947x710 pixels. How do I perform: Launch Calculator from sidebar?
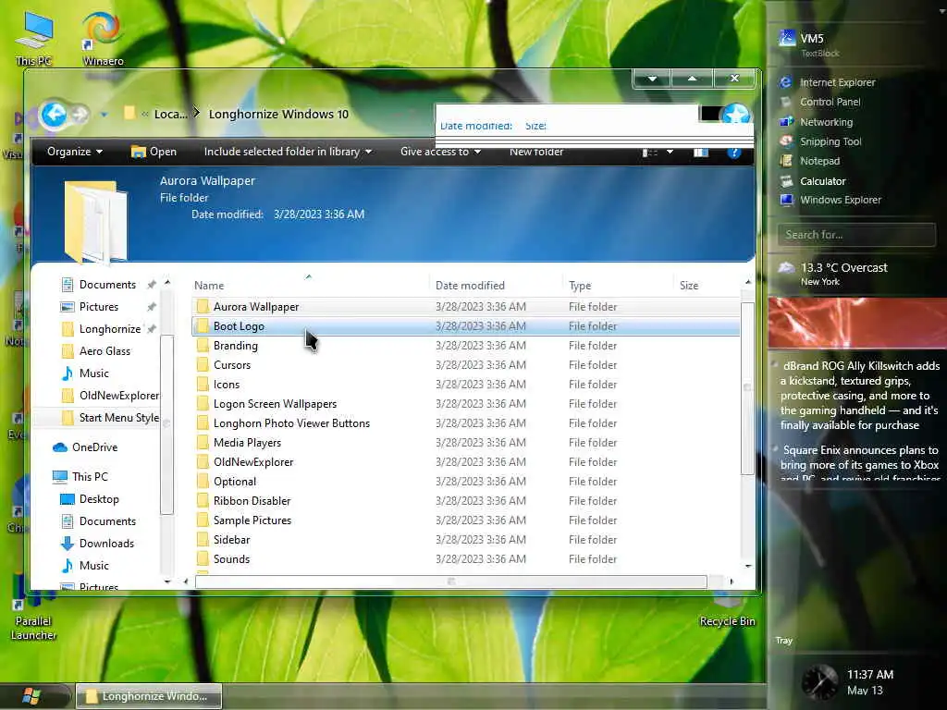coord(813,181)
